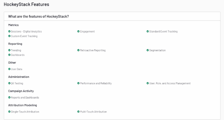Click the green check icon beside Sessions - Digital Analytics

click(9, 31)
